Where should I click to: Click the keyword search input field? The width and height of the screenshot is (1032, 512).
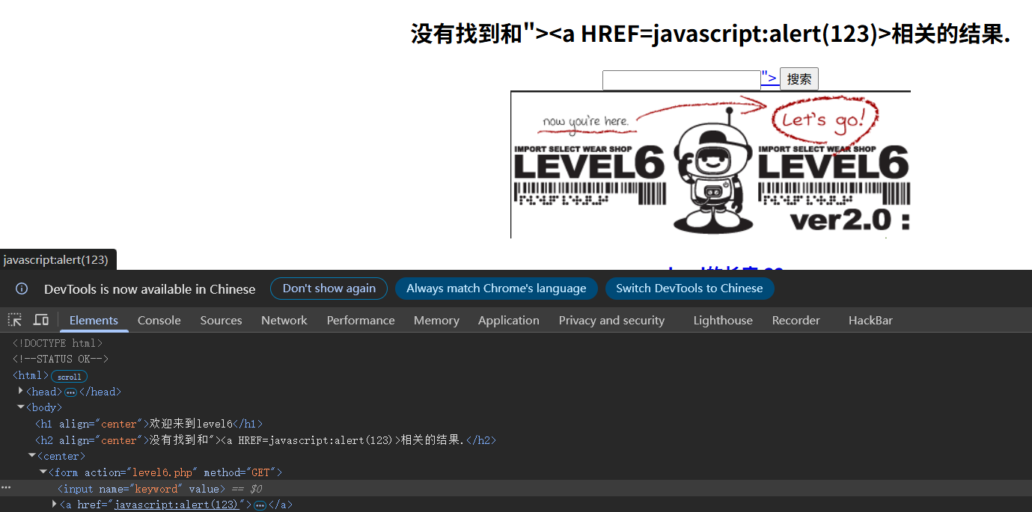pos(682,80)
